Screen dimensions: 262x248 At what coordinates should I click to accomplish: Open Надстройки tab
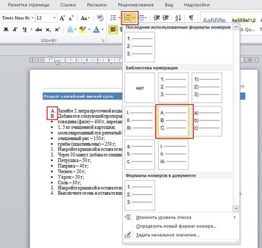pos(197,5)
